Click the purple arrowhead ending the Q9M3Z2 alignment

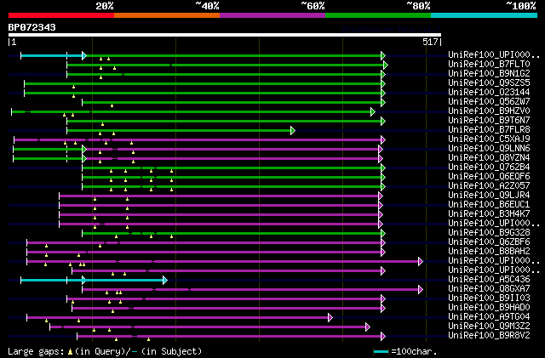368,327
